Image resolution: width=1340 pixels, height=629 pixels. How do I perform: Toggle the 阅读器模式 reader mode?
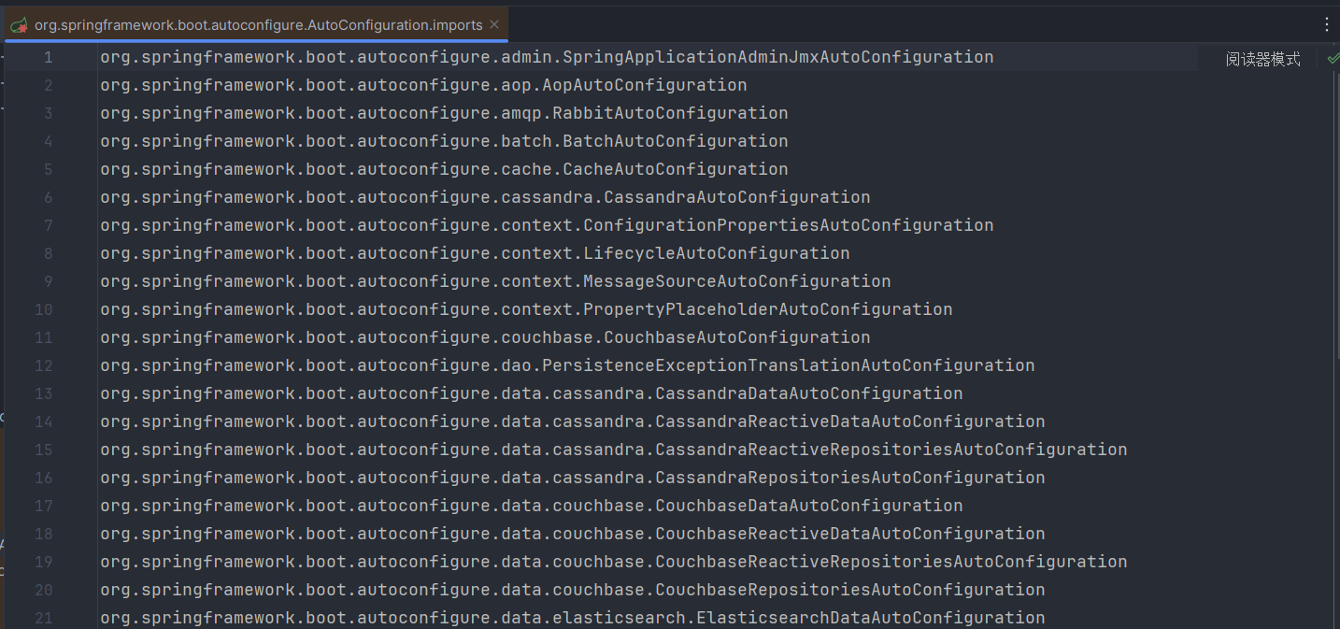(1262, 59)
